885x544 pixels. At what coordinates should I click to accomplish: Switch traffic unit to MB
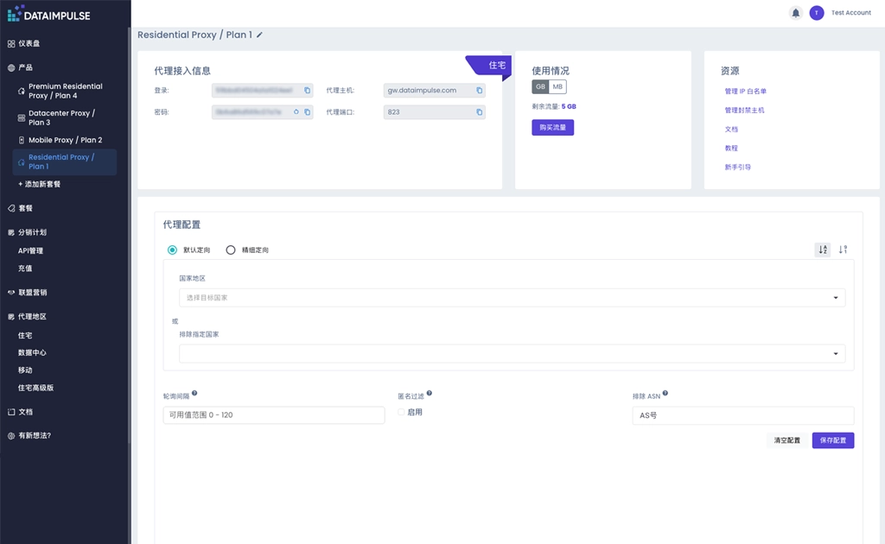tap(557, 86)
